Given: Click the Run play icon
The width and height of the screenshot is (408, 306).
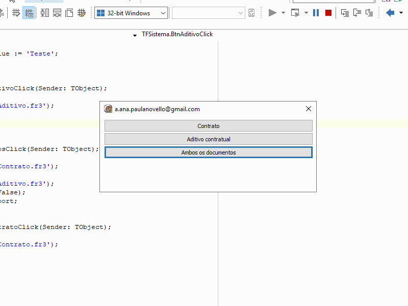Looking at the screenshot, I should click(x=272, y=13).
